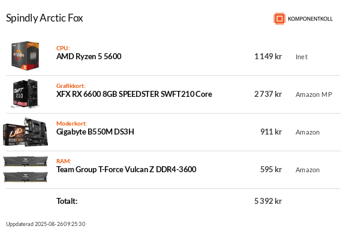Click Amazon retailer for the RAM
This screenshot has height=232, width=346.
point(308,170)
